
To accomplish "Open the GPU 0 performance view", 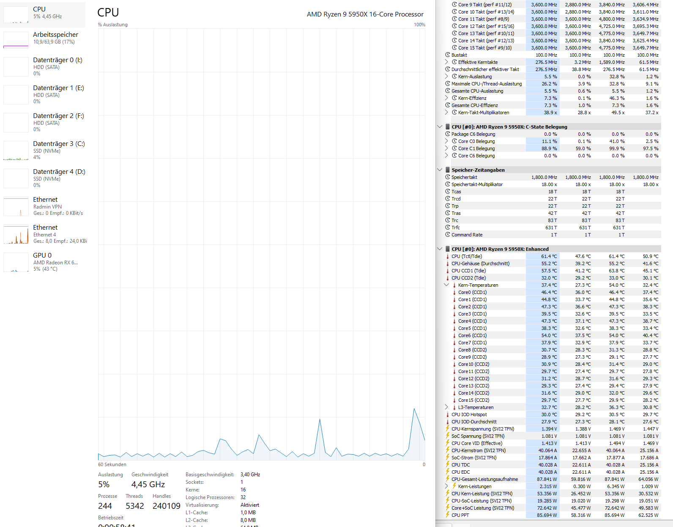I will coord(43,262).
